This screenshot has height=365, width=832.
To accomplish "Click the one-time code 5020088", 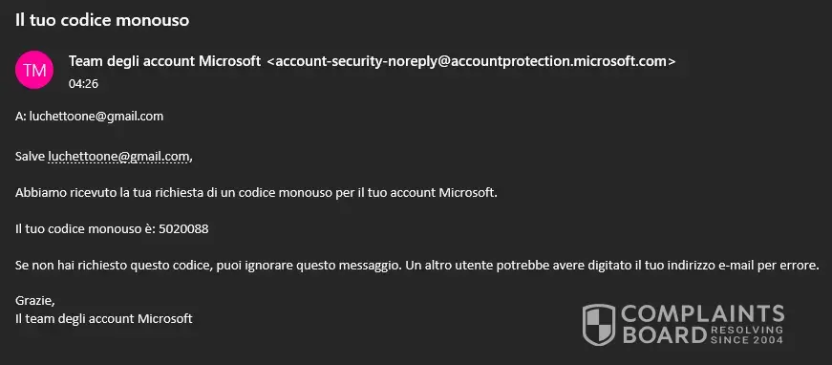I will click(x=183, y=229).
